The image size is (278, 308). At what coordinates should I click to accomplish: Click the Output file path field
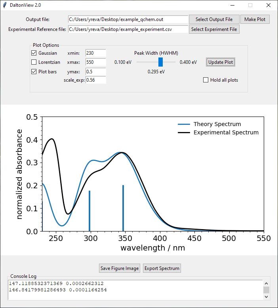128,19
